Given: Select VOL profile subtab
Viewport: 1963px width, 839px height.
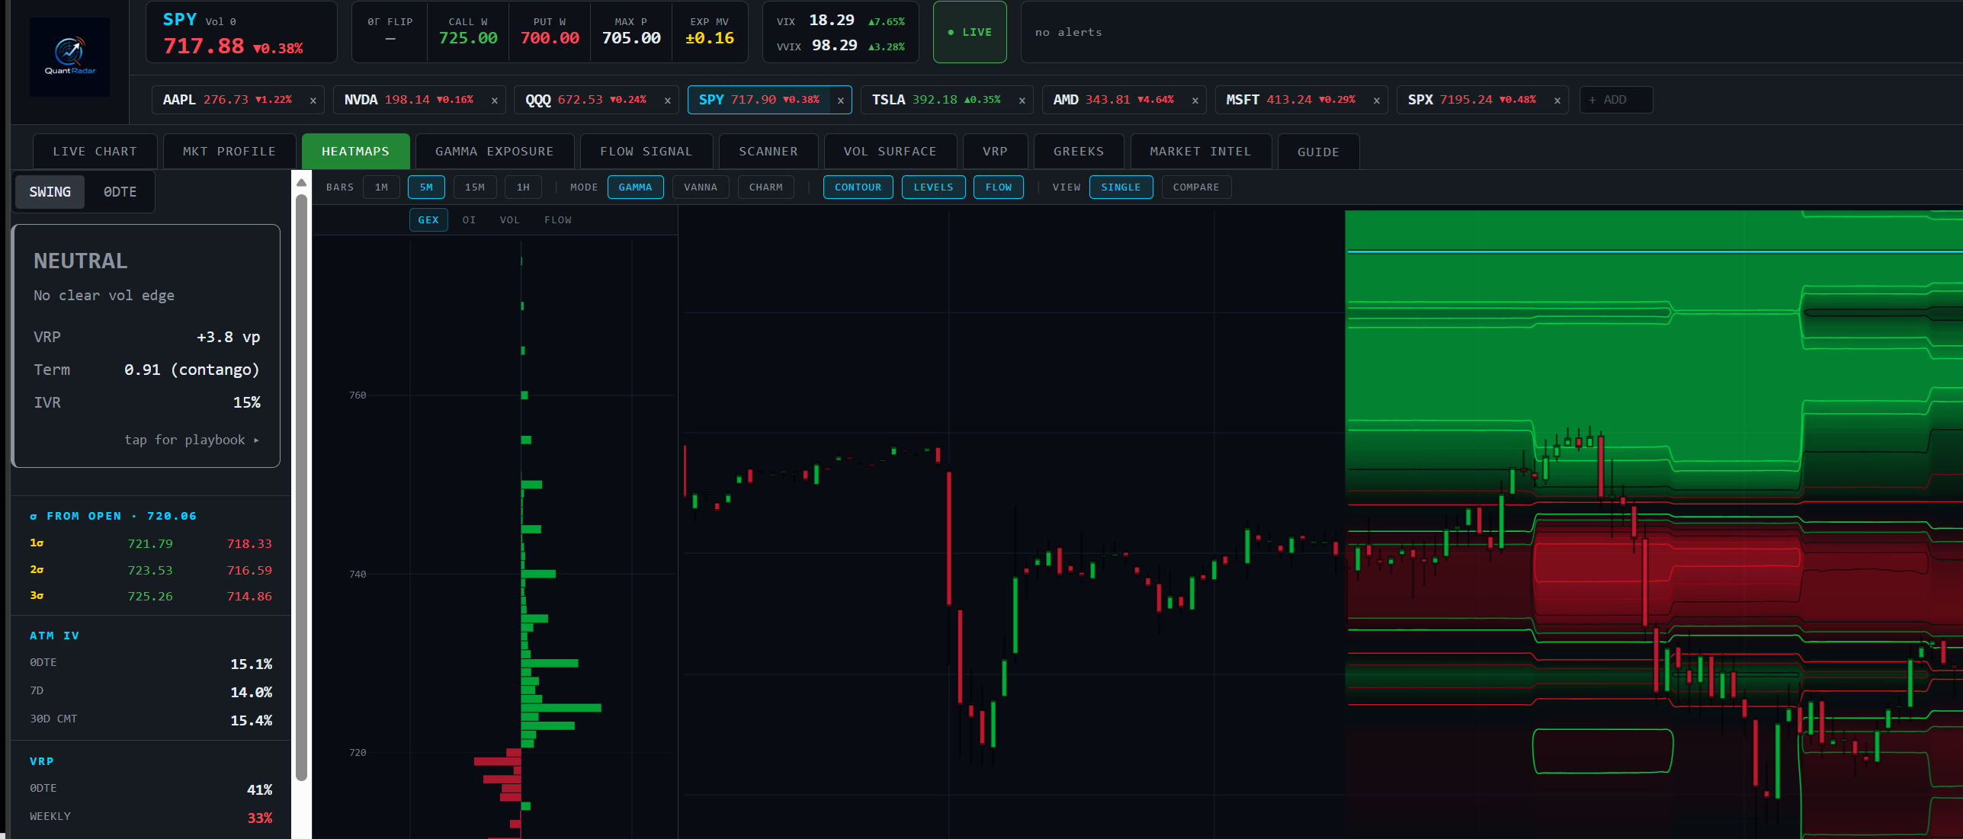Looking at the screenshot, I should coord(509,220).
